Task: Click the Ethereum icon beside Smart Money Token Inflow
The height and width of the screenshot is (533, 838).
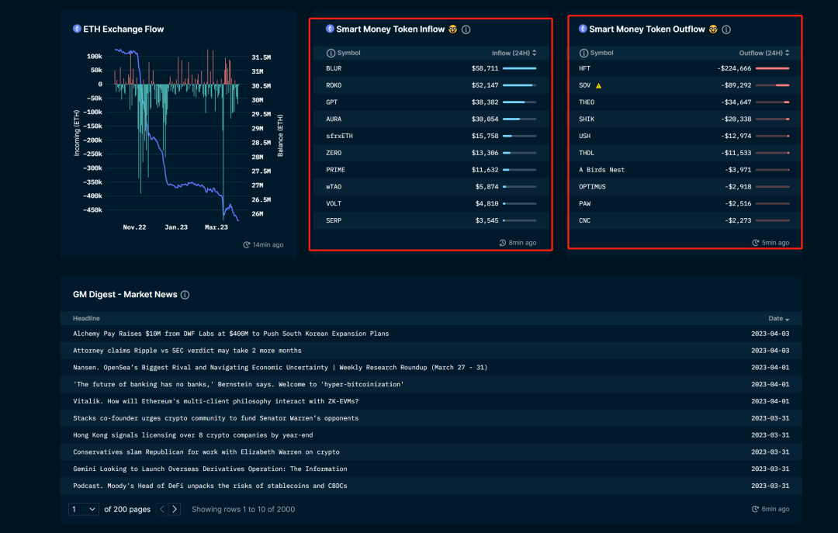Action: pos(330,29)
